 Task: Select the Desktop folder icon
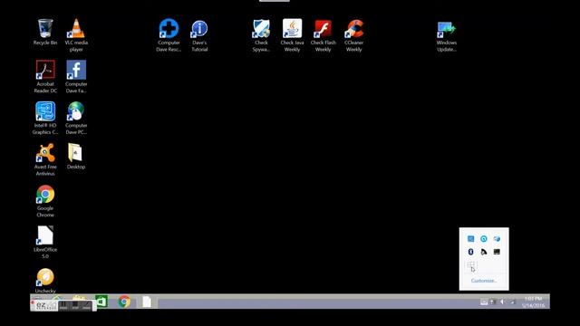(x=76, y=156)
